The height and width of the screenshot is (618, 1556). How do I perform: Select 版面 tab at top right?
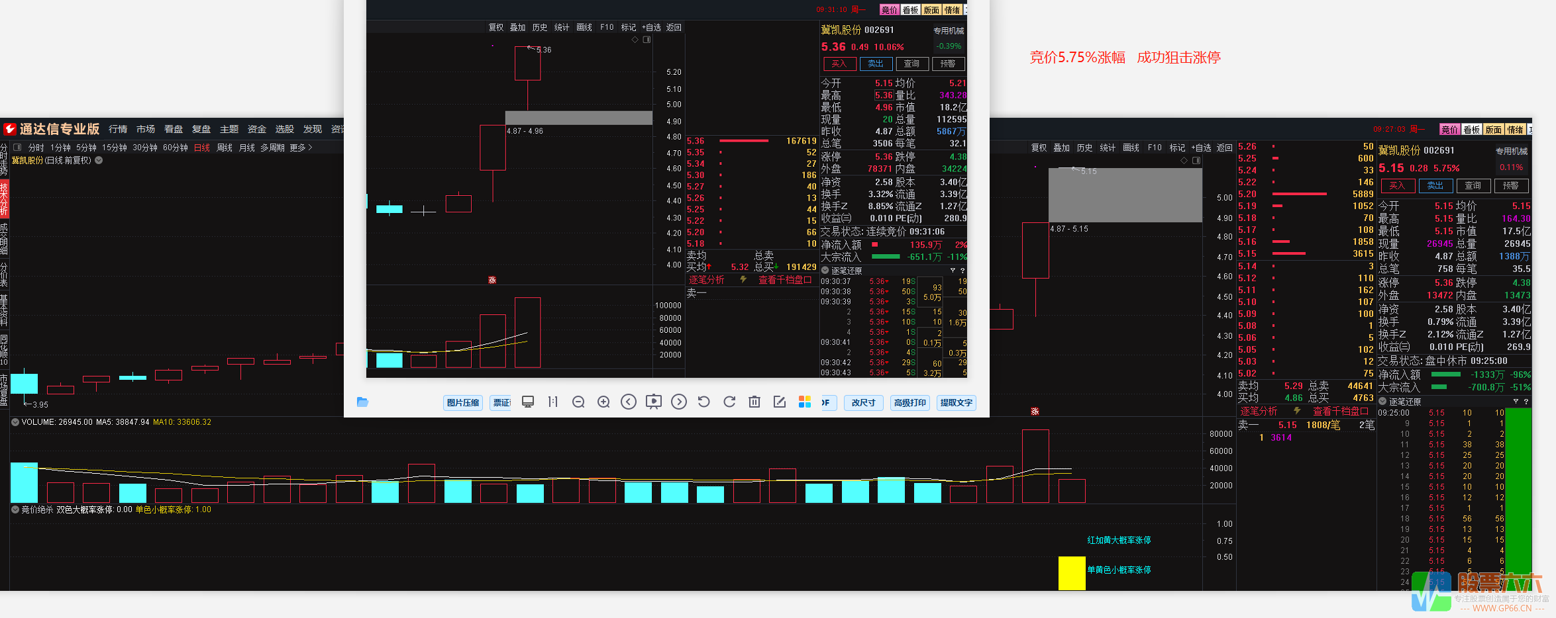(1494, 130)
